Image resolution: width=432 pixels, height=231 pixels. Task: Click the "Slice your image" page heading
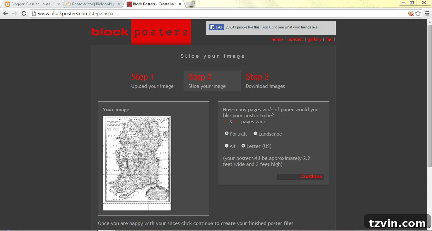coord(213,56)
